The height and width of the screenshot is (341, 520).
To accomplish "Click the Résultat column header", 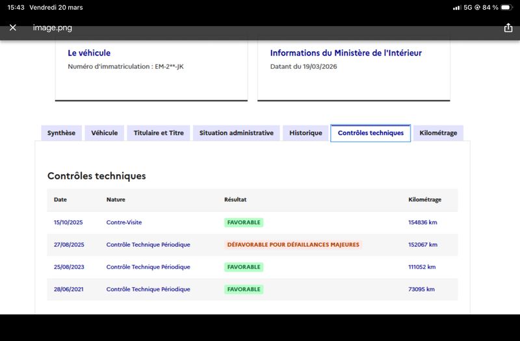I will [x=235, y=199].
